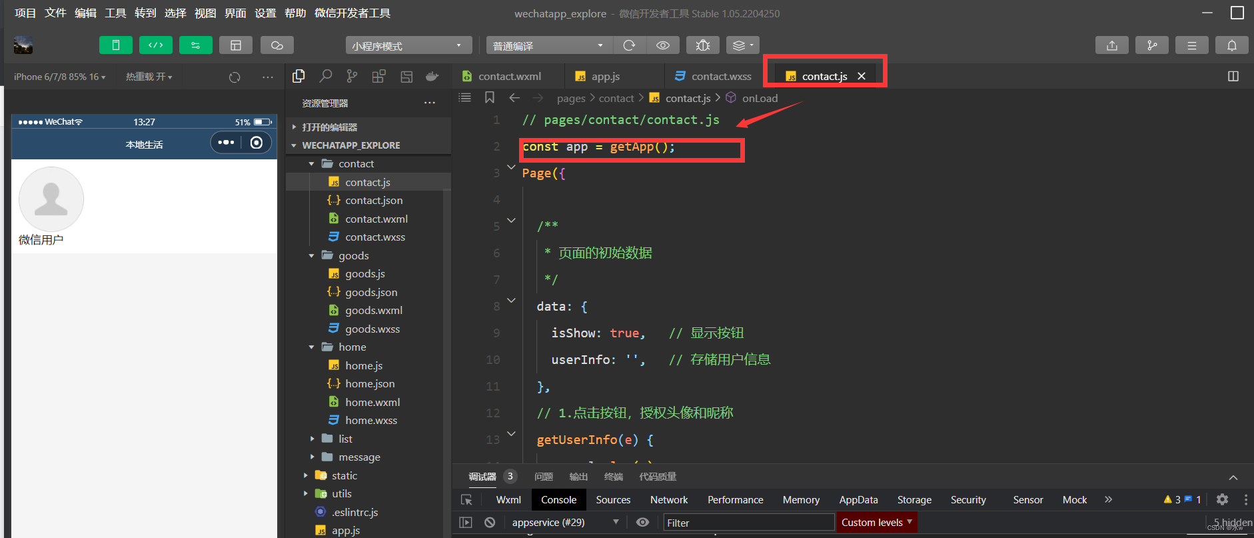The width and height of the screenshot is (1254, 538).
Task: Toggle the debugger panel button
Action: [196, 45]
